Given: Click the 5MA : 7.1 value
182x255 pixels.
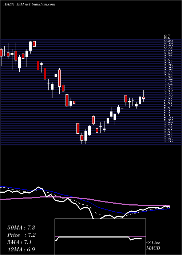Looking at the screenshot, I should pyautogui.click(x=20, y=242).
